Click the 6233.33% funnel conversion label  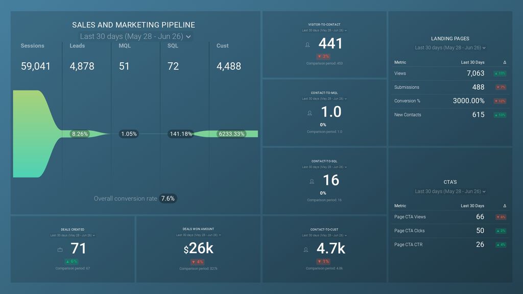click(x=231, y=134)
